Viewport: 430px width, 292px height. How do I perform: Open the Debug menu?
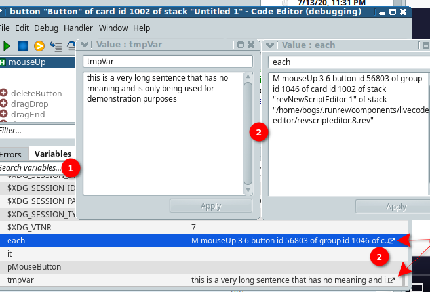46,28
